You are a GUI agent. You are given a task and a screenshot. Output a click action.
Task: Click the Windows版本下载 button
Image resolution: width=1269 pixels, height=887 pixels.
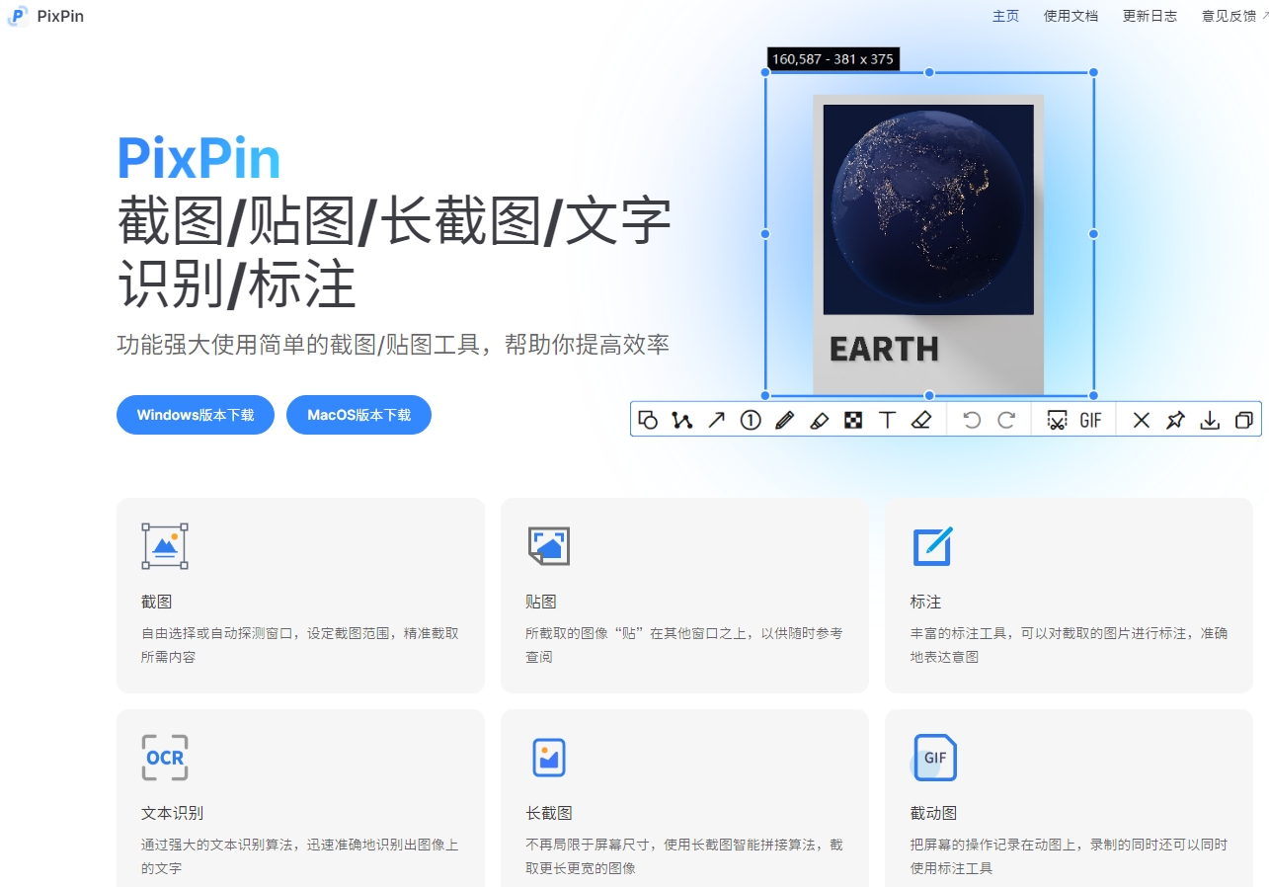196,415
